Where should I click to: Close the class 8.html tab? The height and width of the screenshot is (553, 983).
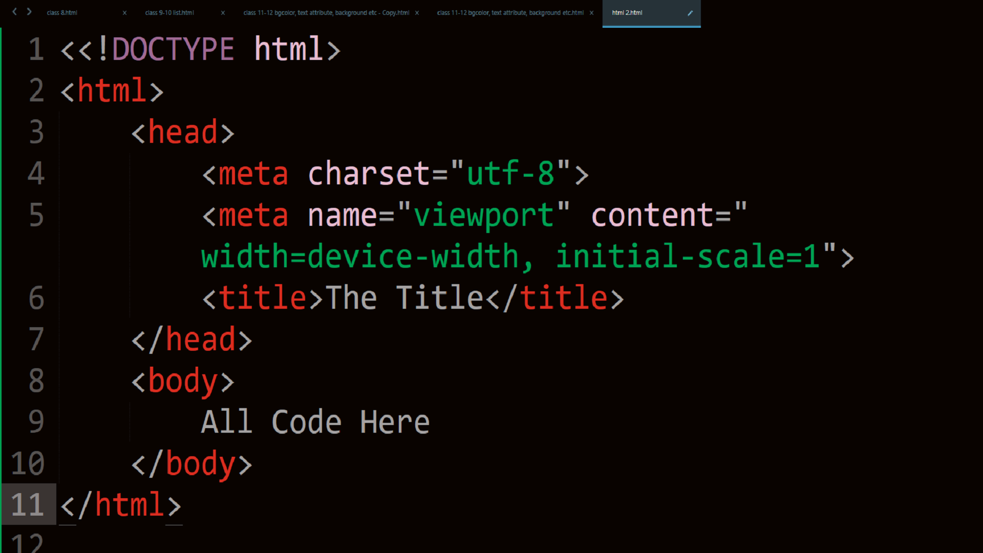pos(124,13)
